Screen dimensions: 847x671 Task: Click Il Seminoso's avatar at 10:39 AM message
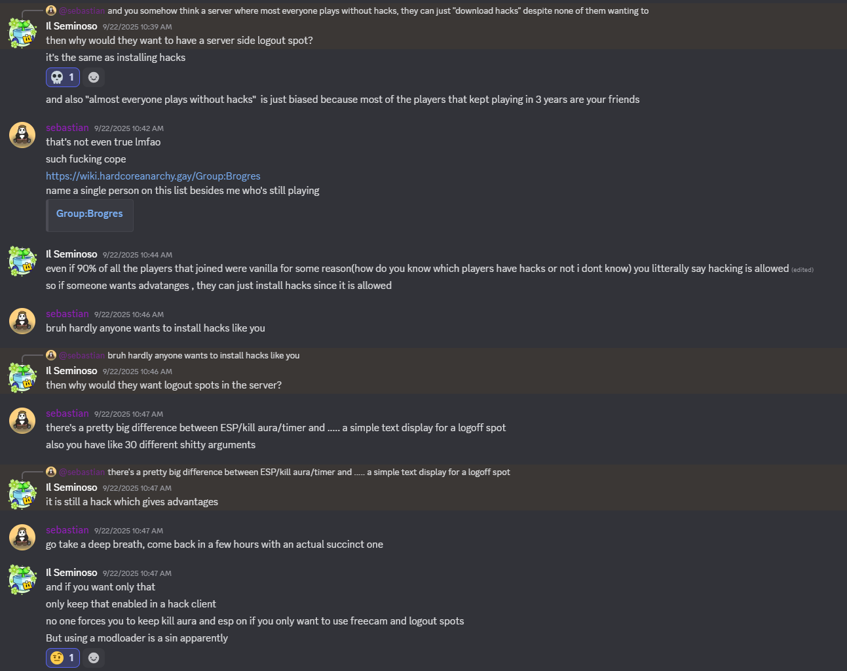coord(22,33)
